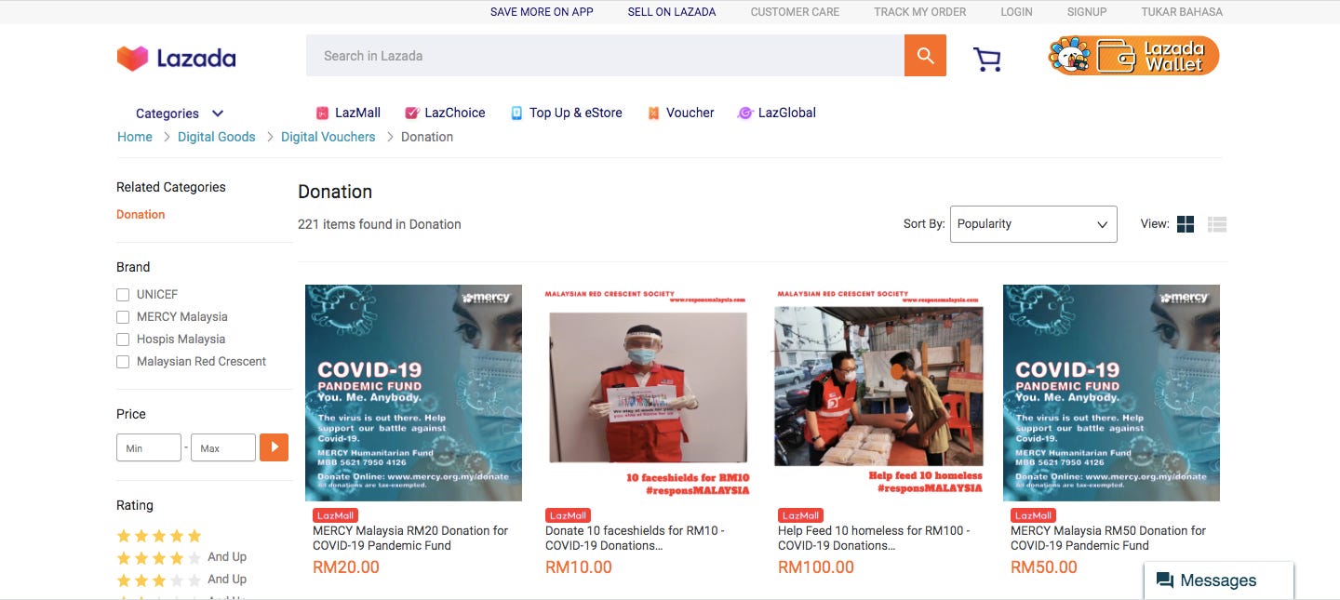Click TUKAR BAHASA language option
Viewport: 1340px width, 600px height.
[1182, 12]
